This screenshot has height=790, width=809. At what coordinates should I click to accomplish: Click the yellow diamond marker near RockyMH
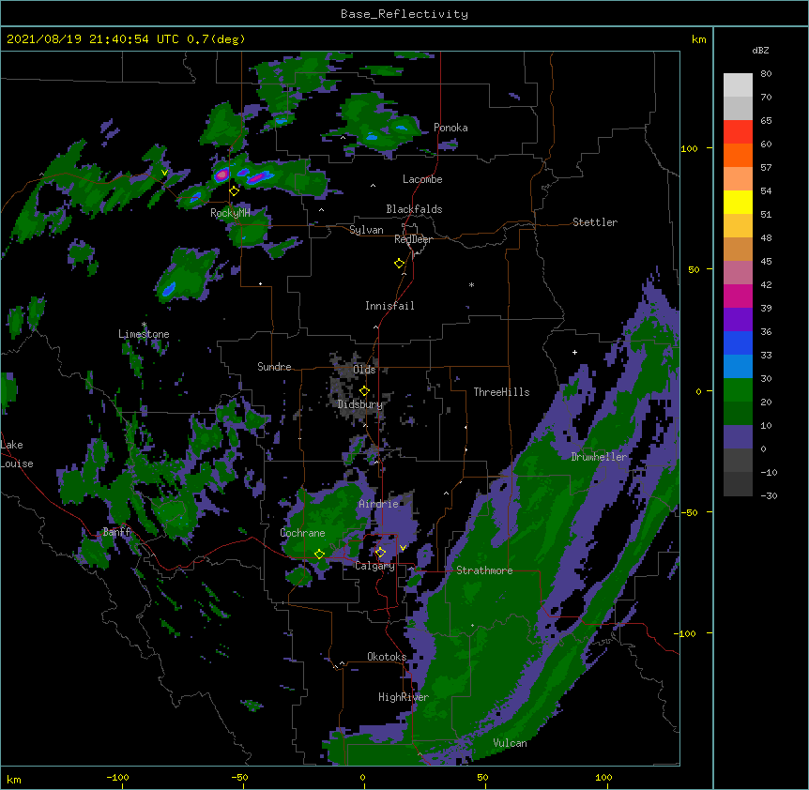[235, 191]
